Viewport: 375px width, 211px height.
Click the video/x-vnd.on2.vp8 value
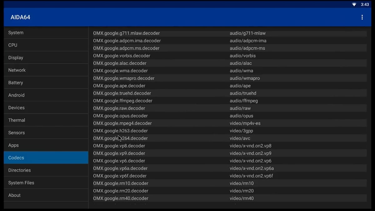(251, 146)
